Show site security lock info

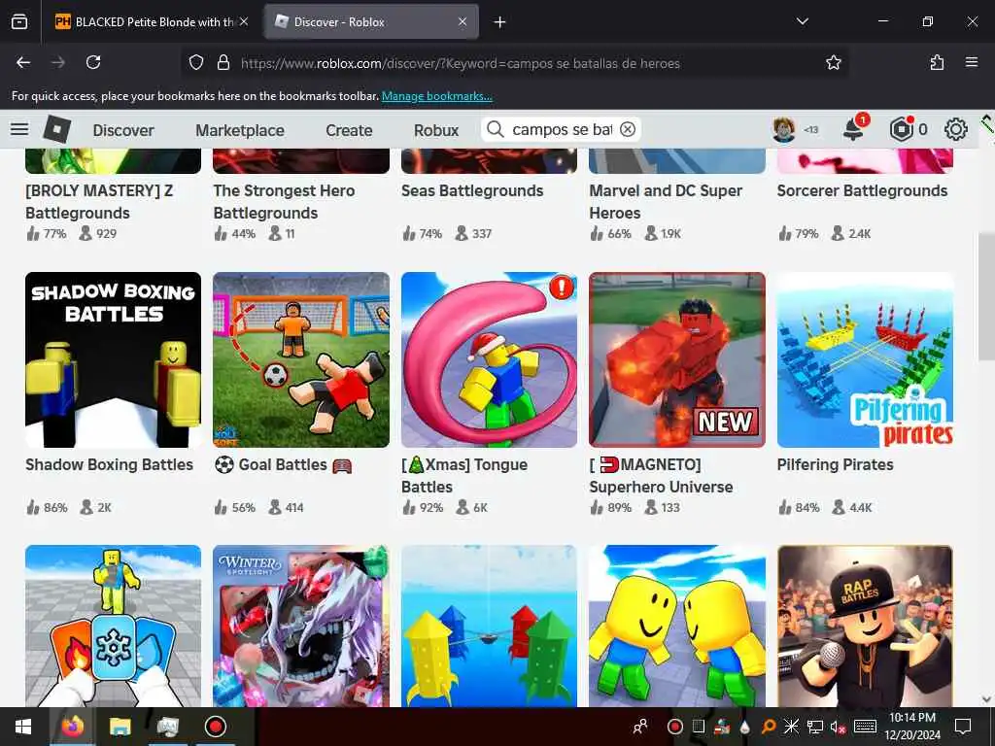click(223, 62)
